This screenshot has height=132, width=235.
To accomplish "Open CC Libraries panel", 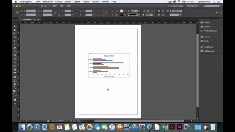I will [x=209, y=51].
